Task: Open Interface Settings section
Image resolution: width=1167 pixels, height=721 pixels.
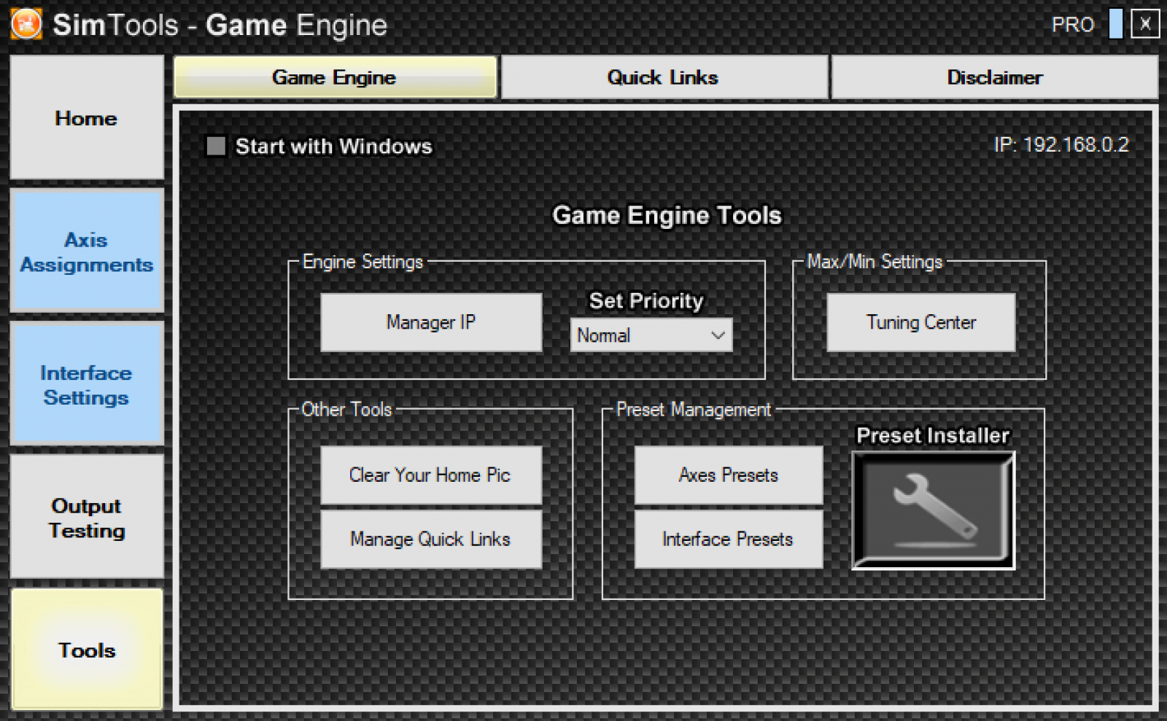Action: (x=87, y=384)
